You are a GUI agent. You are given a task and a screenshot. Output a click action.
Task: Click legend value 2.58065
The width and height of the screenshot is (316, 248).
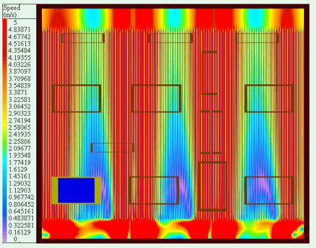pyautogui.click(x=19, y=127)
